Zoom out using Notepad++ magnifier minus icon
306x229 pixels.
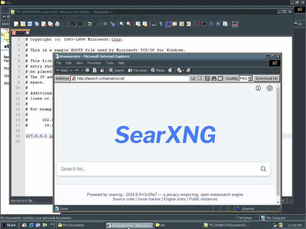point(128,24)
